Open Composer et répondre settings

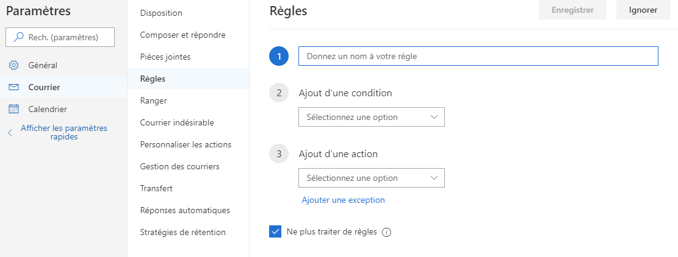182,35
